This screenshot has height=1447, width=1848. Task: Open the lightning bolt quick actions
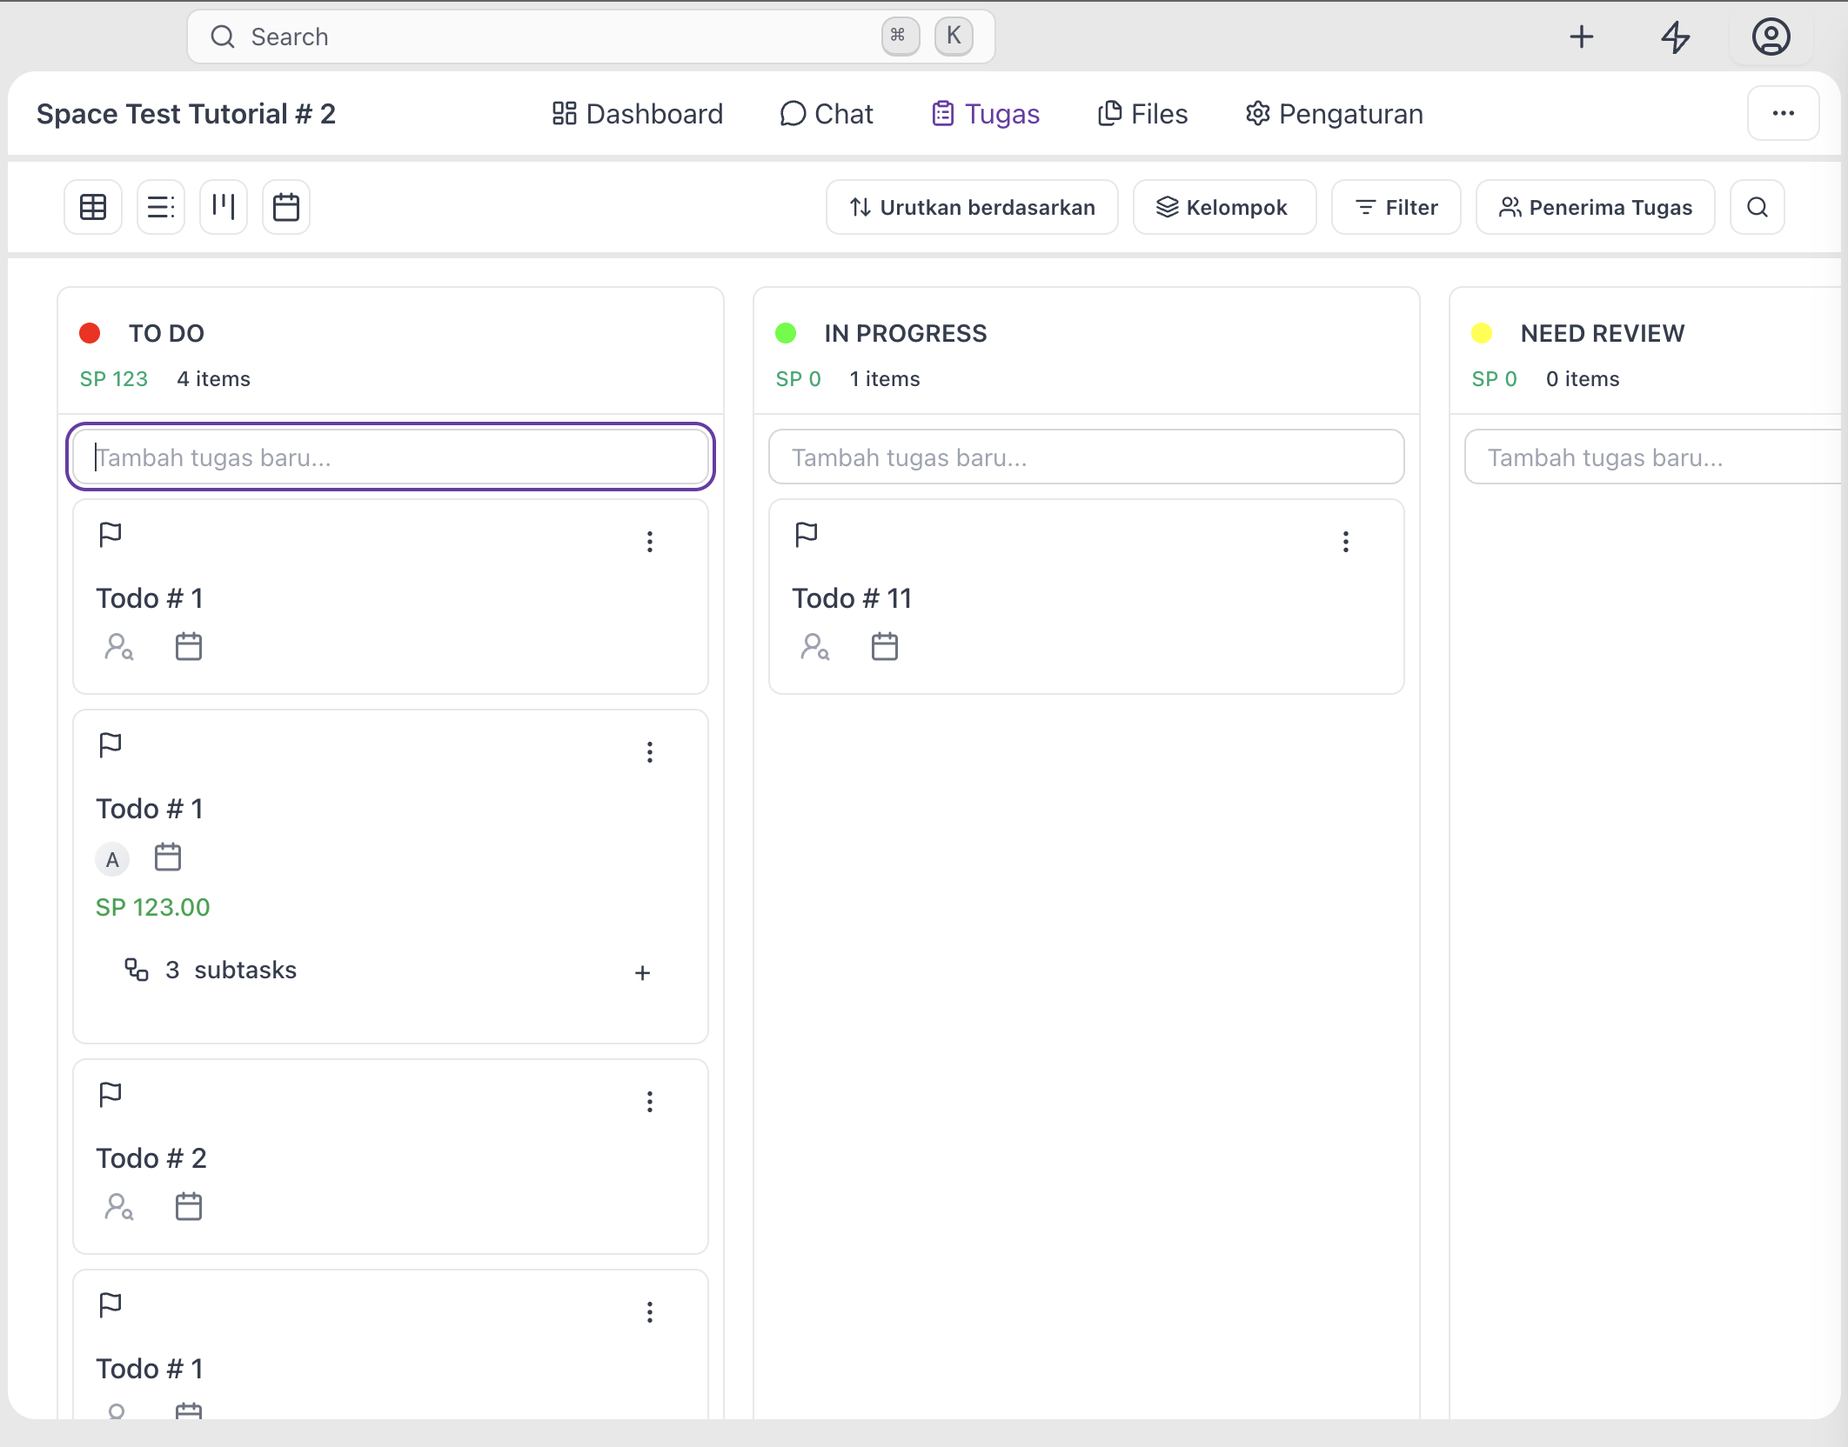[1675, 37]
